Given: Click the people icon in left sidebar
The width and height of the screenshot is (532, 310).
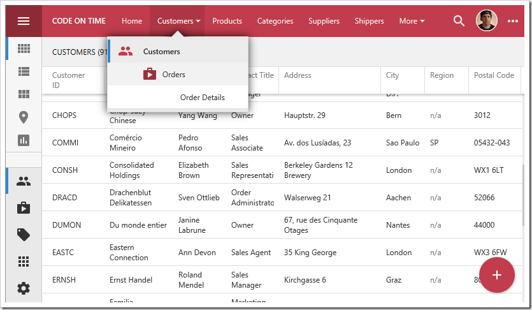Looking at the screenshot, I should 24,181.
